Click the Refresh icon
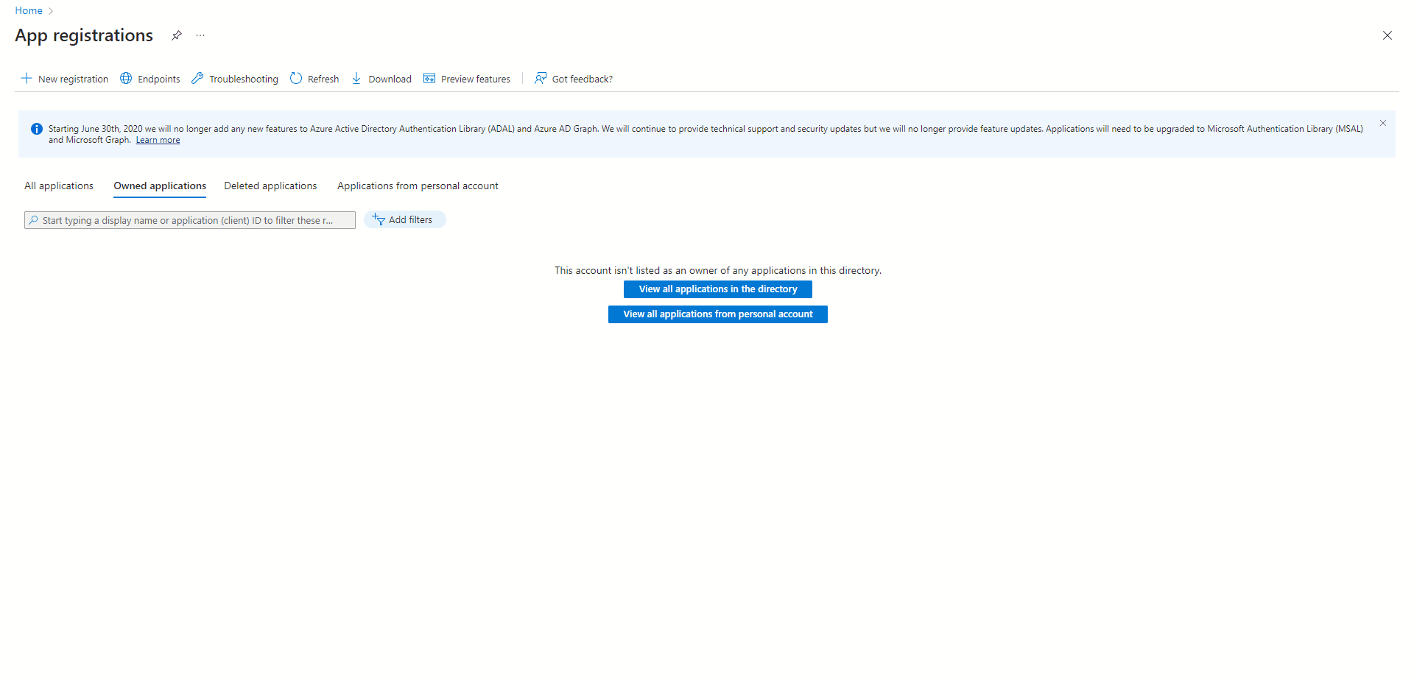Image resolution: width=1414 pixels, height=681 pixels. pos(295,78)
